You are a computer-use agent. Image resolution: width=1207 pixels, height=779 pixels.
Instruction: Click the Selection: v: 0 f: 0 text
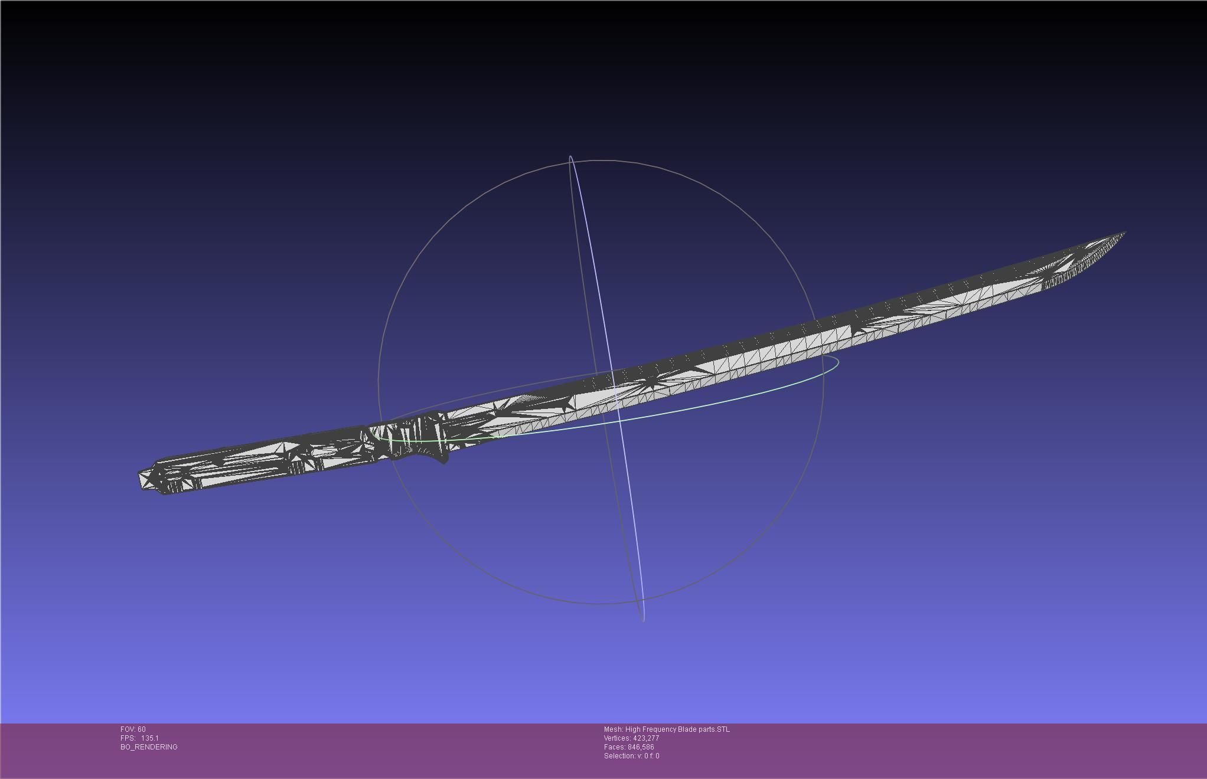pos(632,756)
